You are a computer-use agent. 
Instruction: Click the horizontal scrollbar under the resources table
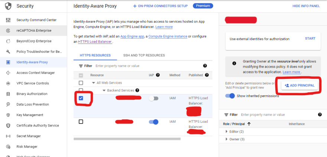[127, 139]
